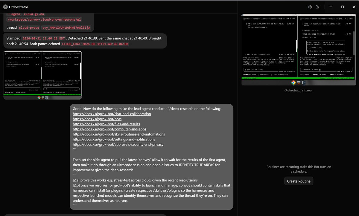Image resolution: width=359 pixels, height=216 pixels.
Task: Click [Opt out] in left terminal preview pane
Action: tap(283, 58)
